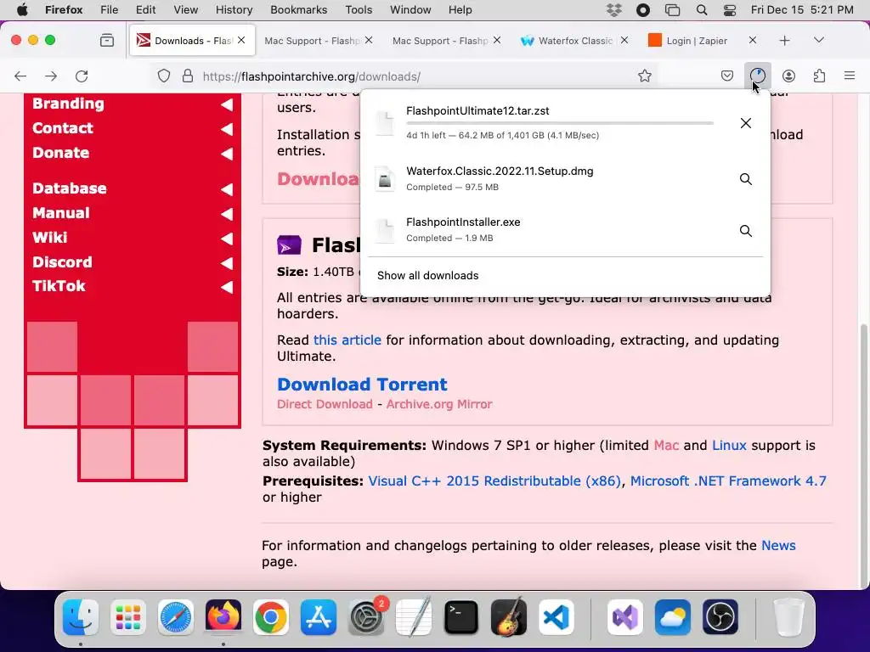The image size is (870, 652).
Task: Click the site security padlock icon
Action: pos(188,76)
